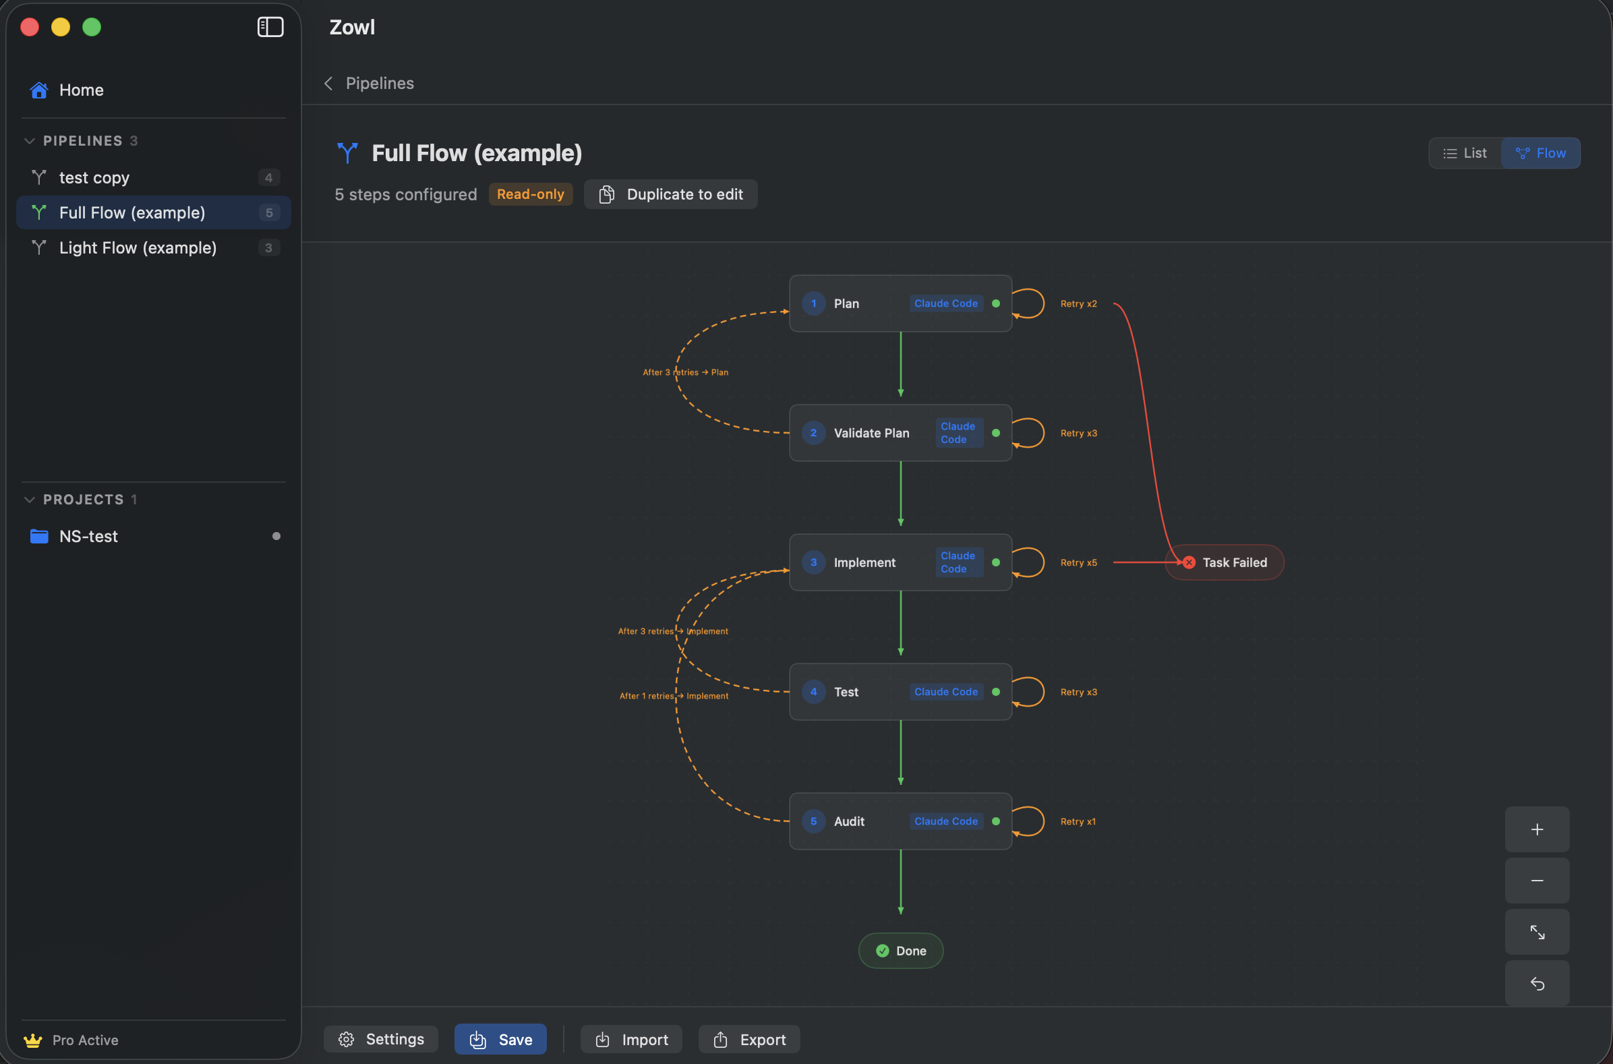This screenshot has width=1613, height=1064.
Task: Zoom in with the plus icon
Action: tap(1536, 829)
